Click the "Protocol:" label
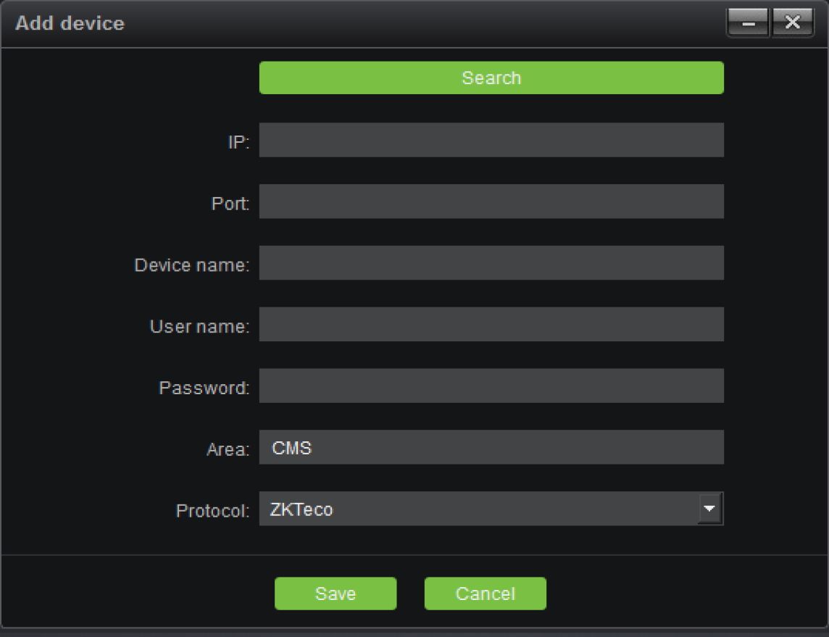 click(x=213, y=511)
